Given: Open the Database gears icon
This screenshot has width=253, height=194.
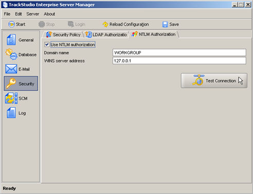Looking at the screenshot, I should point(11,54).
